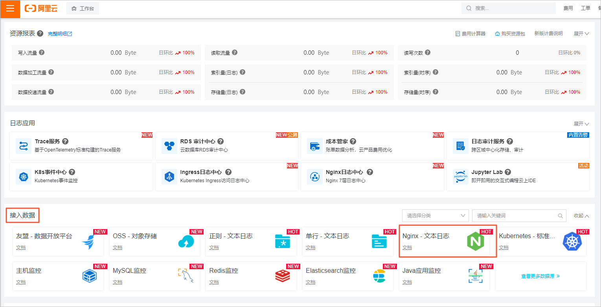Select the Elasticsearch监控 icon
The width and height of the screenshot is (601, 307).
pos(379,276)
